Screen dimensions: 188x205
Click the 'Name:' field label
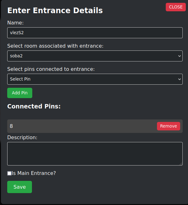click(x=16, y=23)
